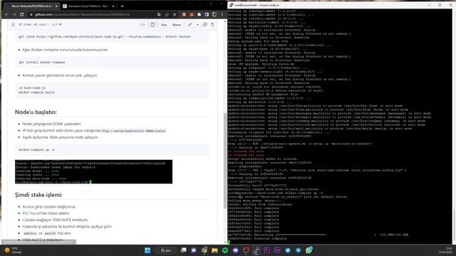The width and height of the screenshot is (456, 256).
Task: Click the taskbar search box
Action: click(x=166, y=250)
